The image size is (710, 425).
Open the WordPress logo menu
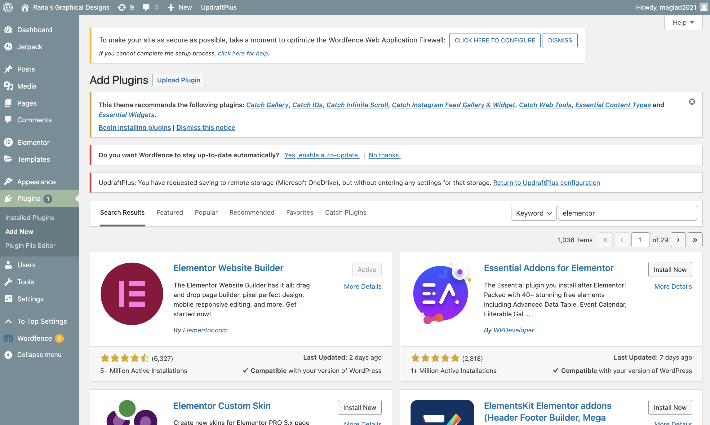[x=8, y=7]
